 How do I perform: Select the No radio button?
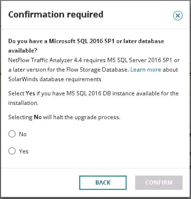pos(12,134)
